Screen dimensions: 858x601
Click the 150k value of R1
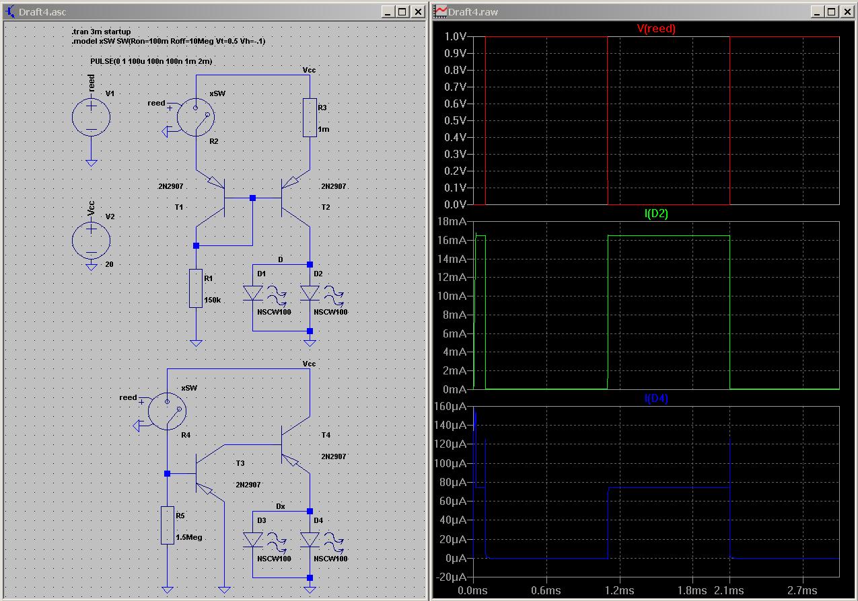click(x=213, y=300)
